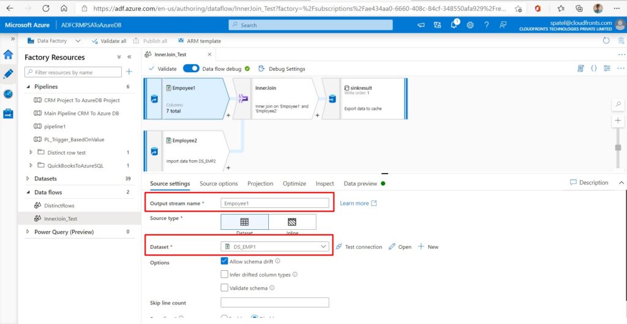Go to browser home page icon
The width and height of the screenshot is (627, 324).
point(64,9)
